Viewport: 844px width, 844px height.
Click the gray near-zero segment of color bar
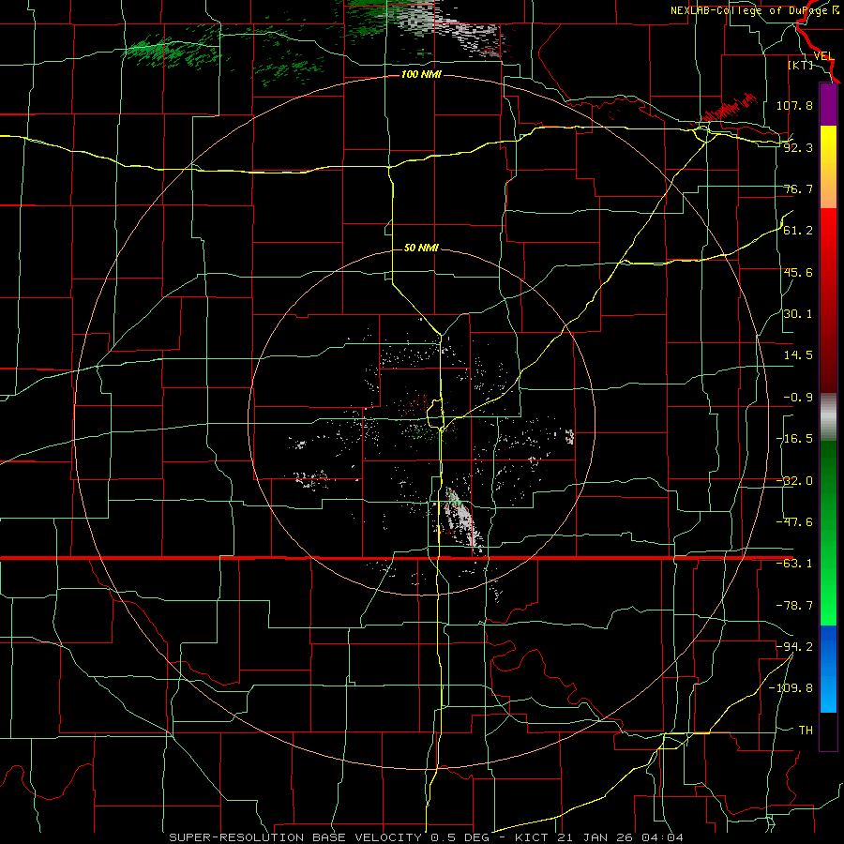pos(828,417)
